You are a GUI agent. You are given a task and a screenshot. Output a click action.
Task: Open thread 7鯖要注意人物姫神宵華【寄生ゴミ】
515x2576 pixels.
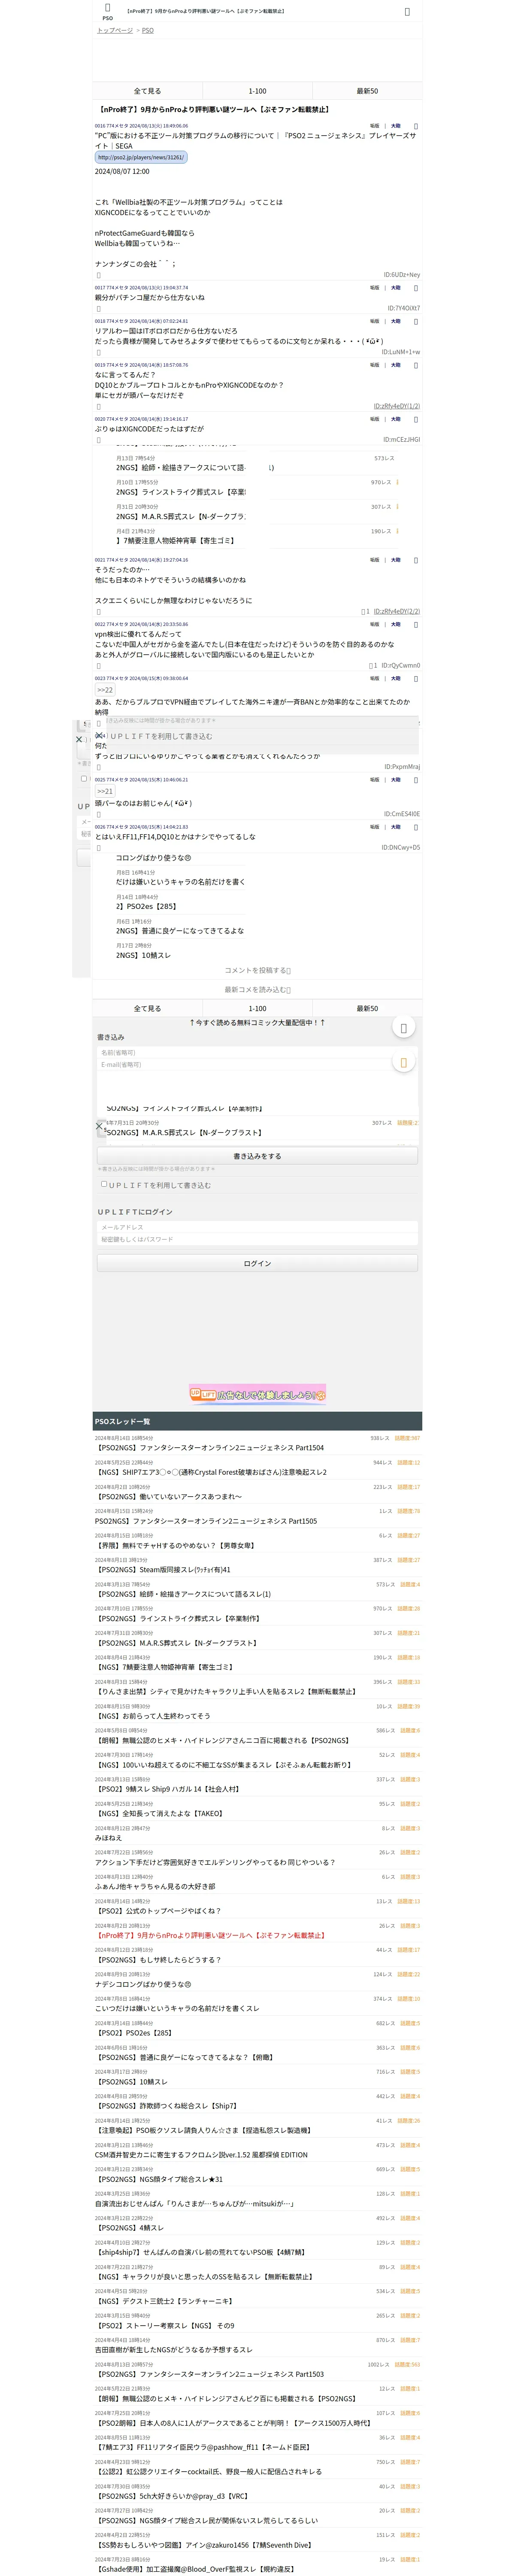tap(164, 1667)
